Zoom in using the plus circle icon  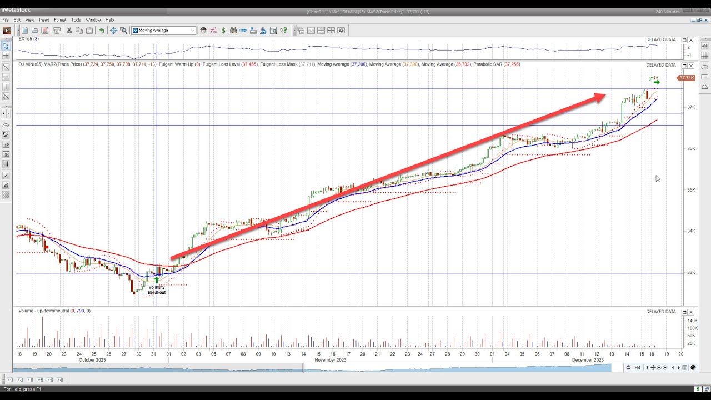(x=665, y=367)
